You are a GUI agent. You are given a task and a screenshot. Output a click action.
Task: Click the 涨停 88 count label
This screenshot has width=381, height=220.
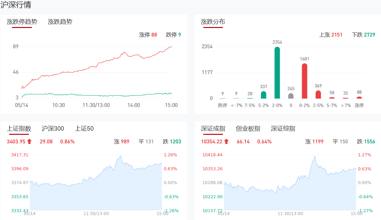(x=148, y=35)
